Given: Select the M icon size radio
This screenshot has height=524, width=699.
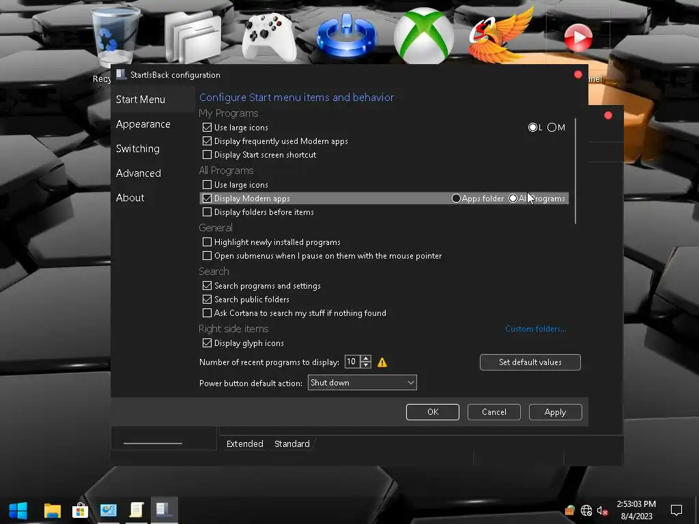Looking at the screenshot, I should [x=552, y=128].
